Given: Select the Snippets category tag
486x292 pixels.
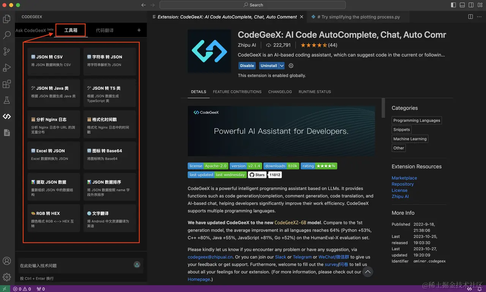Looking at the screenshot, I should (402, 129).
